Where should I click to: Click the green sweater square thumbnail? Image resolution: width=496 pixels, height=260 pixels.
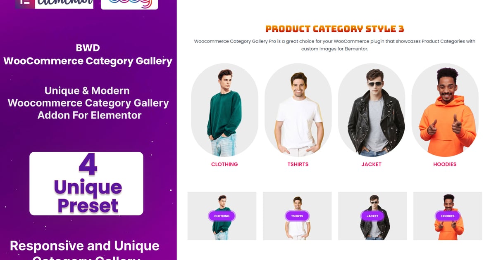222,216
